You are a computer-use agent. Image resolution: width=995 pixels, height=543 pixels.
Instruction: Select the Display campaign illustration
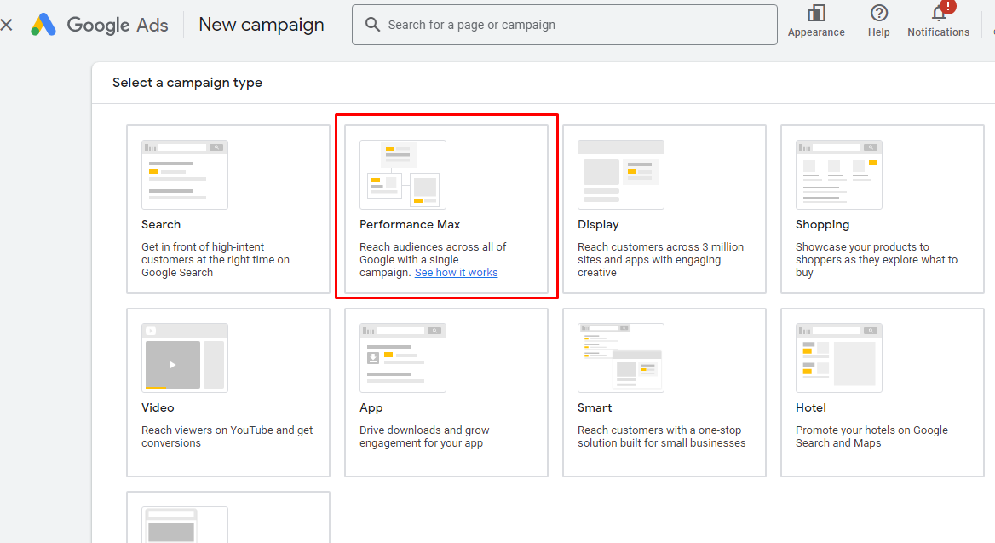621,175
